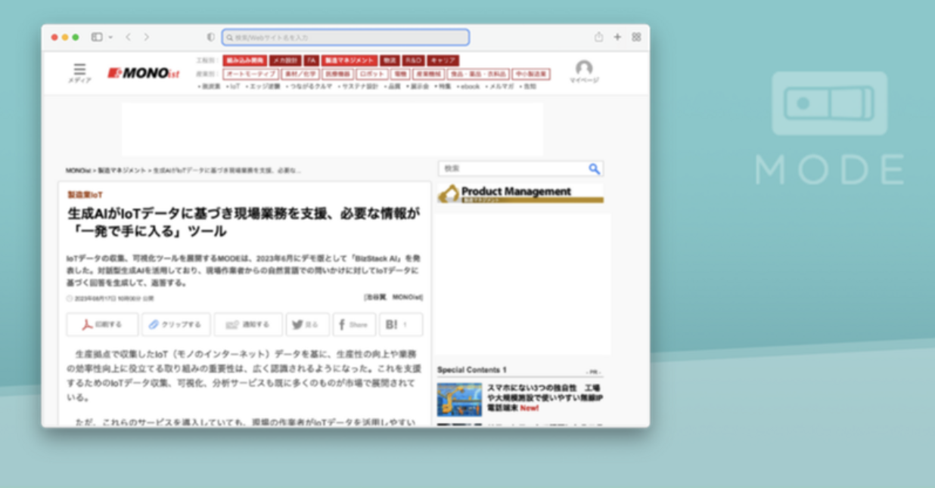
Task: Open the My Page profile icon
Action: tap(583, 69)
